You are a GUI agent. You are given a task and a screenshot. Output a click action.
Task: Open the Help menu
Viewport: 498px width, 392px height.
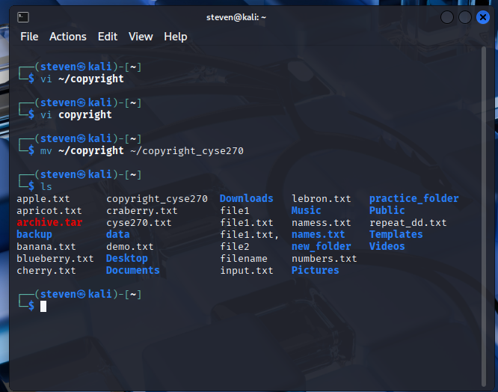click(176, 37)
